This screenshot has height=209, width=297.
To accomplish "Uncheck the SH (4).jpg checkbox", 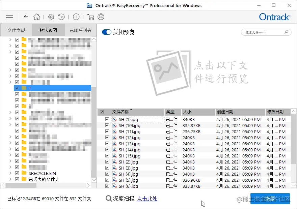I will pyautogui.click(x=107, y=174).
